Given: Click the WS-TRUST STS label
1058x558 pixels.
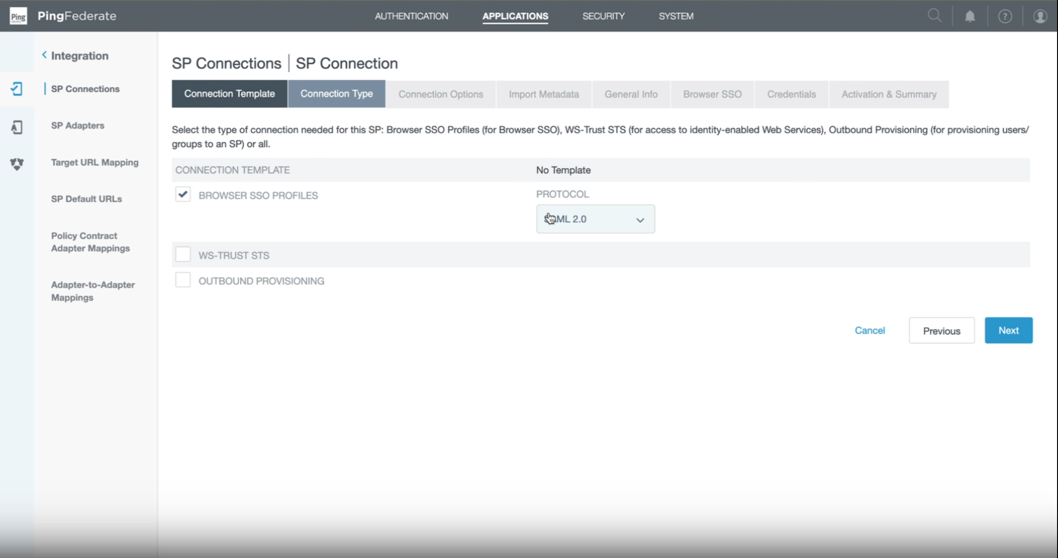Looking at the screenshot, I should click(x=234, y=255).
